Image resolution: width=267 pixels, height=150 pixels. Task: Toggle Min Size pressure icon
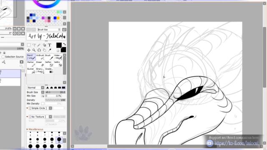point(43,96)
